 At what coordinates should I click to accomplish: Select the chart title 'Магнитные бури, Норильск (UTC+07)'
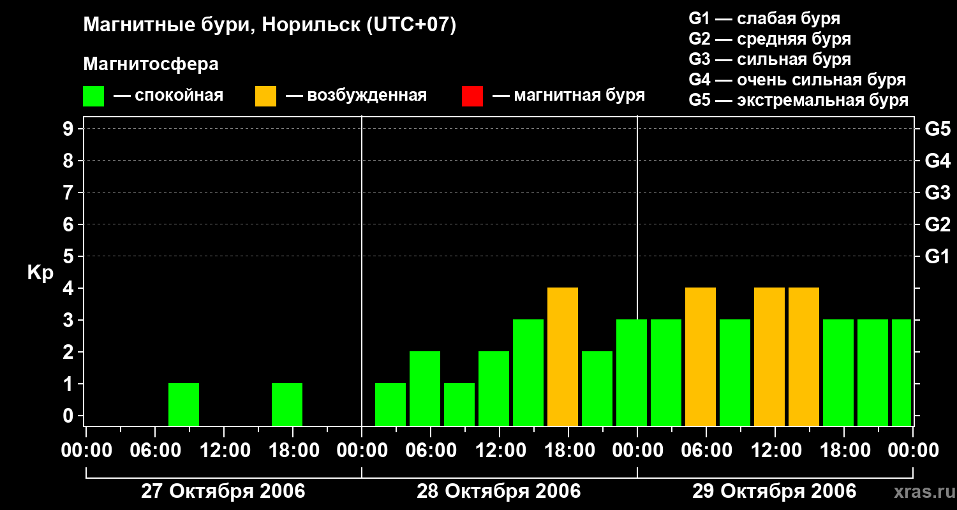coord(270,25)
